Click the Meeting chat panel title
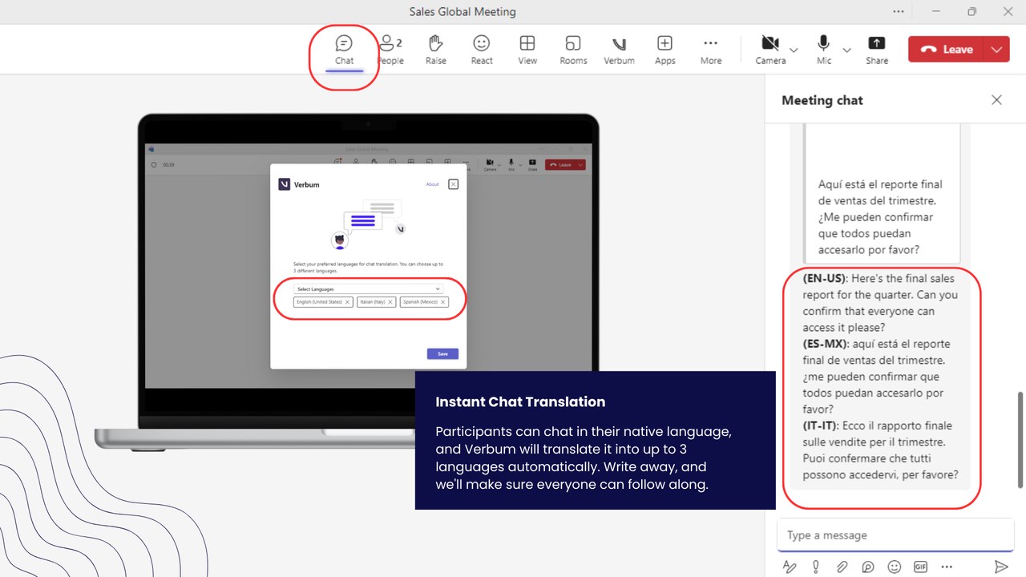The width and height of the screenshot is (1026, 577). tap(822, 100)
